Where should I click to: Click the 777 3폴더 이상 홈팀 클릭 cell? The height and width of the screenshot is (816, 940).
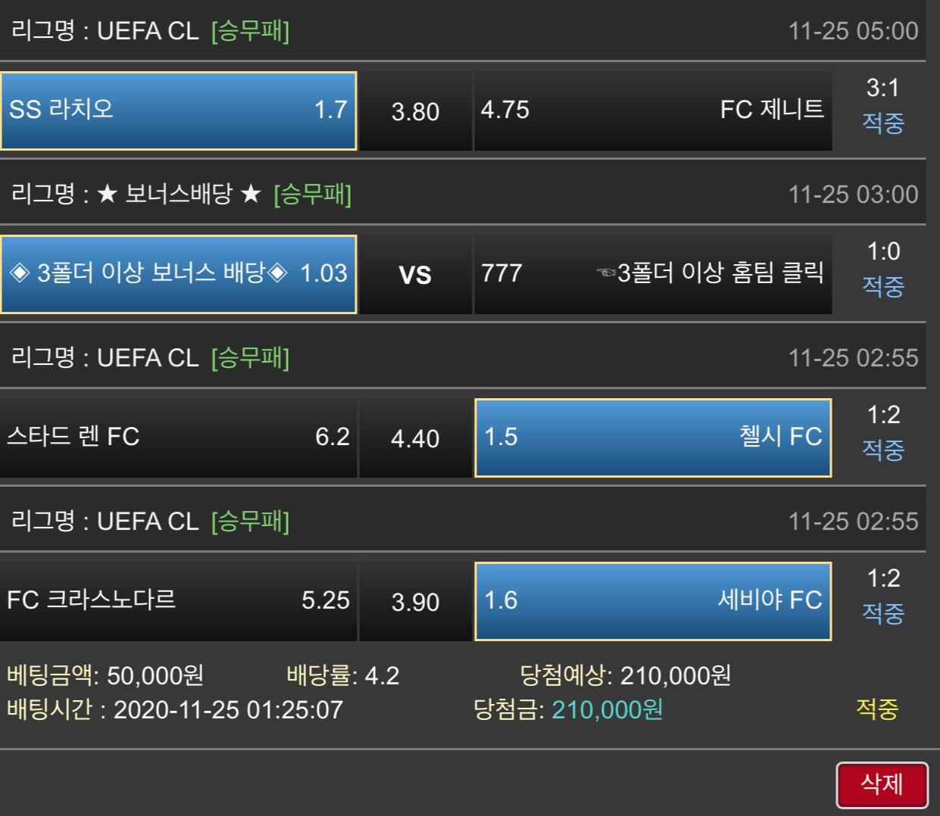652,274
